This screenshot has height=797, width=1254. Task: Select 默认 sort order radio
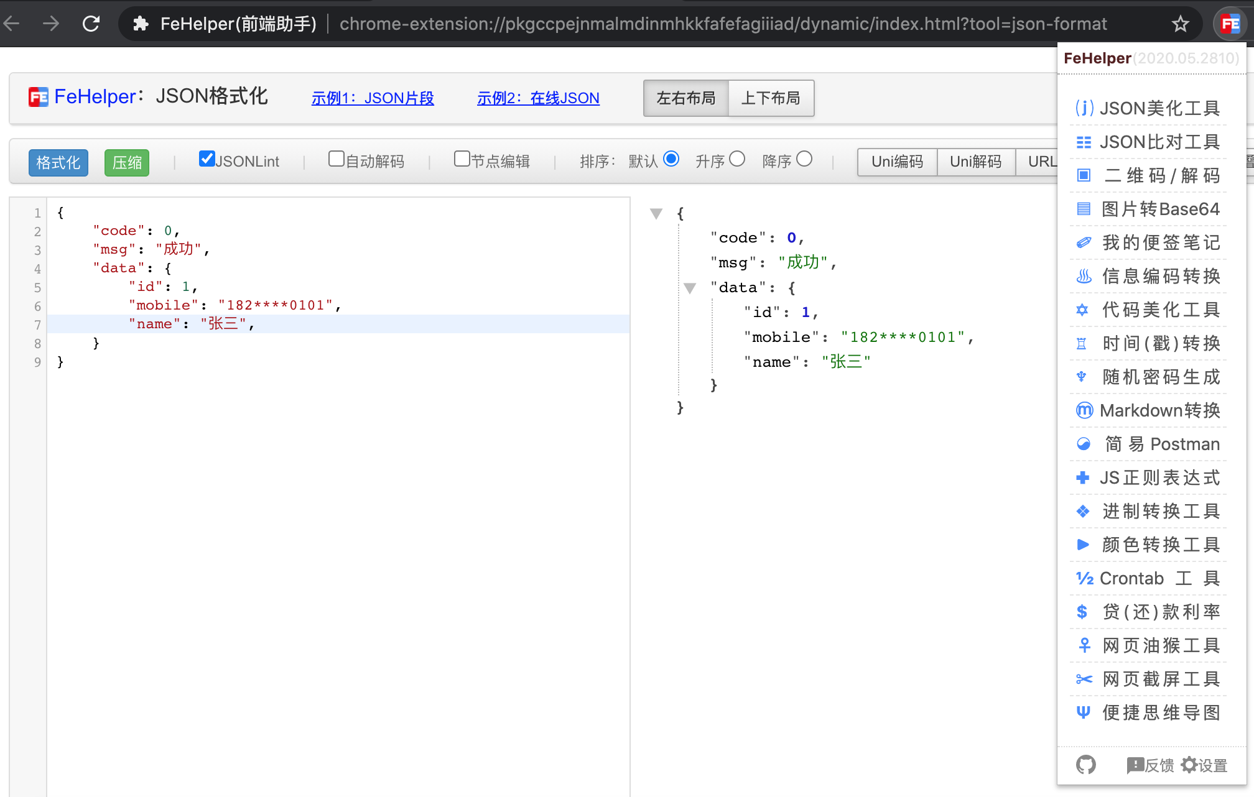click(671, 159)
